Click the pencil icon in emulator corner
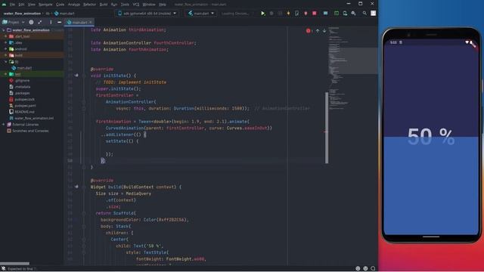This screenshot has height=272, width=484. pos(473,44)
